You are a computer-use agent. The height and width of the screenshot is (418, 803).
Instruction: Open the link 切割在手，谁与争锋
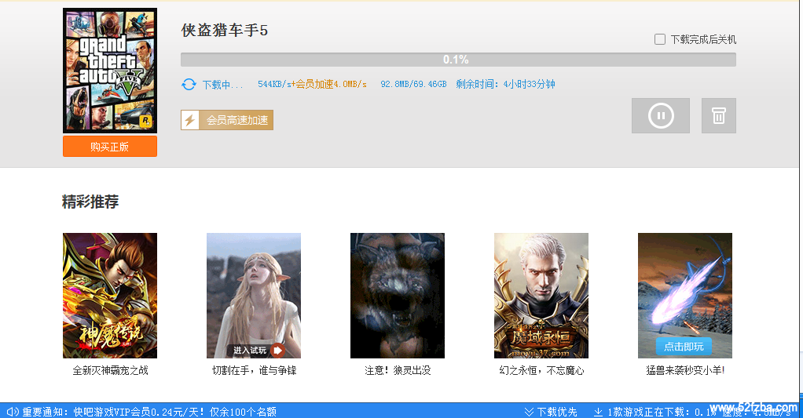pos(254,370)
